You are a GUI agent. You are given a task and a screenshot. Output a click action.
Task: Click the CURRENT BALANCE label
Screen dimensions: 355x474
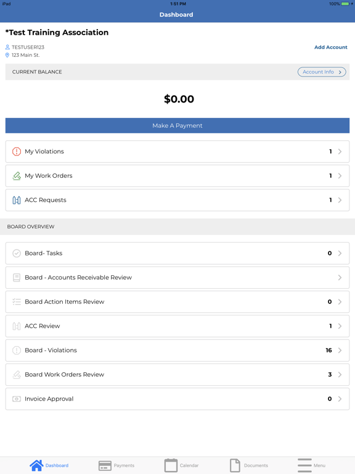click(x=37, y=72)
